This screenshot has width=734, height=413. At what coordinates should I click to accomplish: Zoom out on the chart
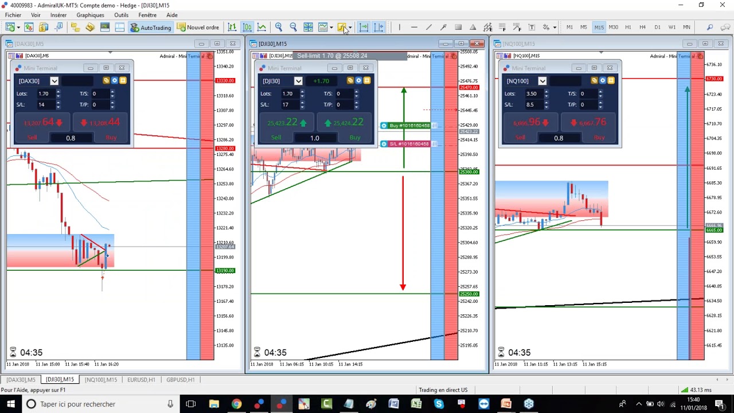[293, 27]
